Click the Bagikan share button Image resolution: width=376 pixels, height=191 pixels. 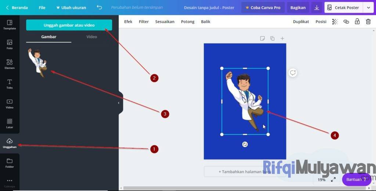(x=298, y=8)
